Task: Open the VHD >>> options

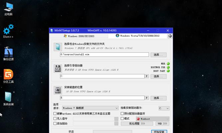Action: pos(162,124)
